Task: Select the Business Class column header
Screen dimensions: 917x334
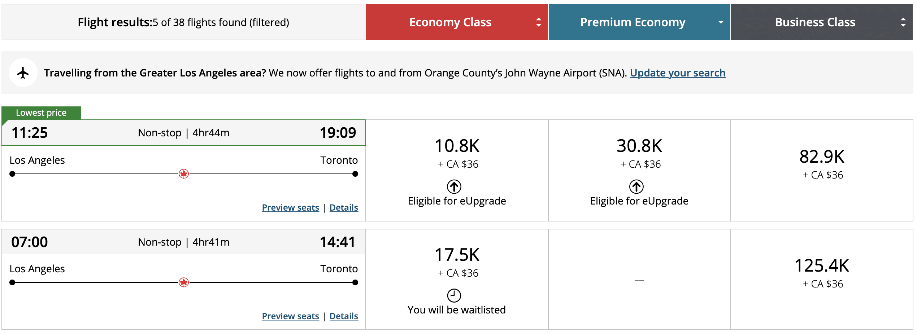Action: [x=815, y=22]
